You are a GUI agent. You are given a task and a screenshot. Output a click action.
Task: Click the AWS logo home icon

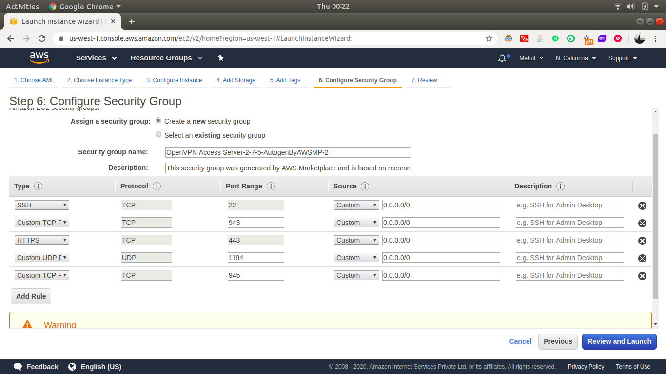(x=39, y=58)
